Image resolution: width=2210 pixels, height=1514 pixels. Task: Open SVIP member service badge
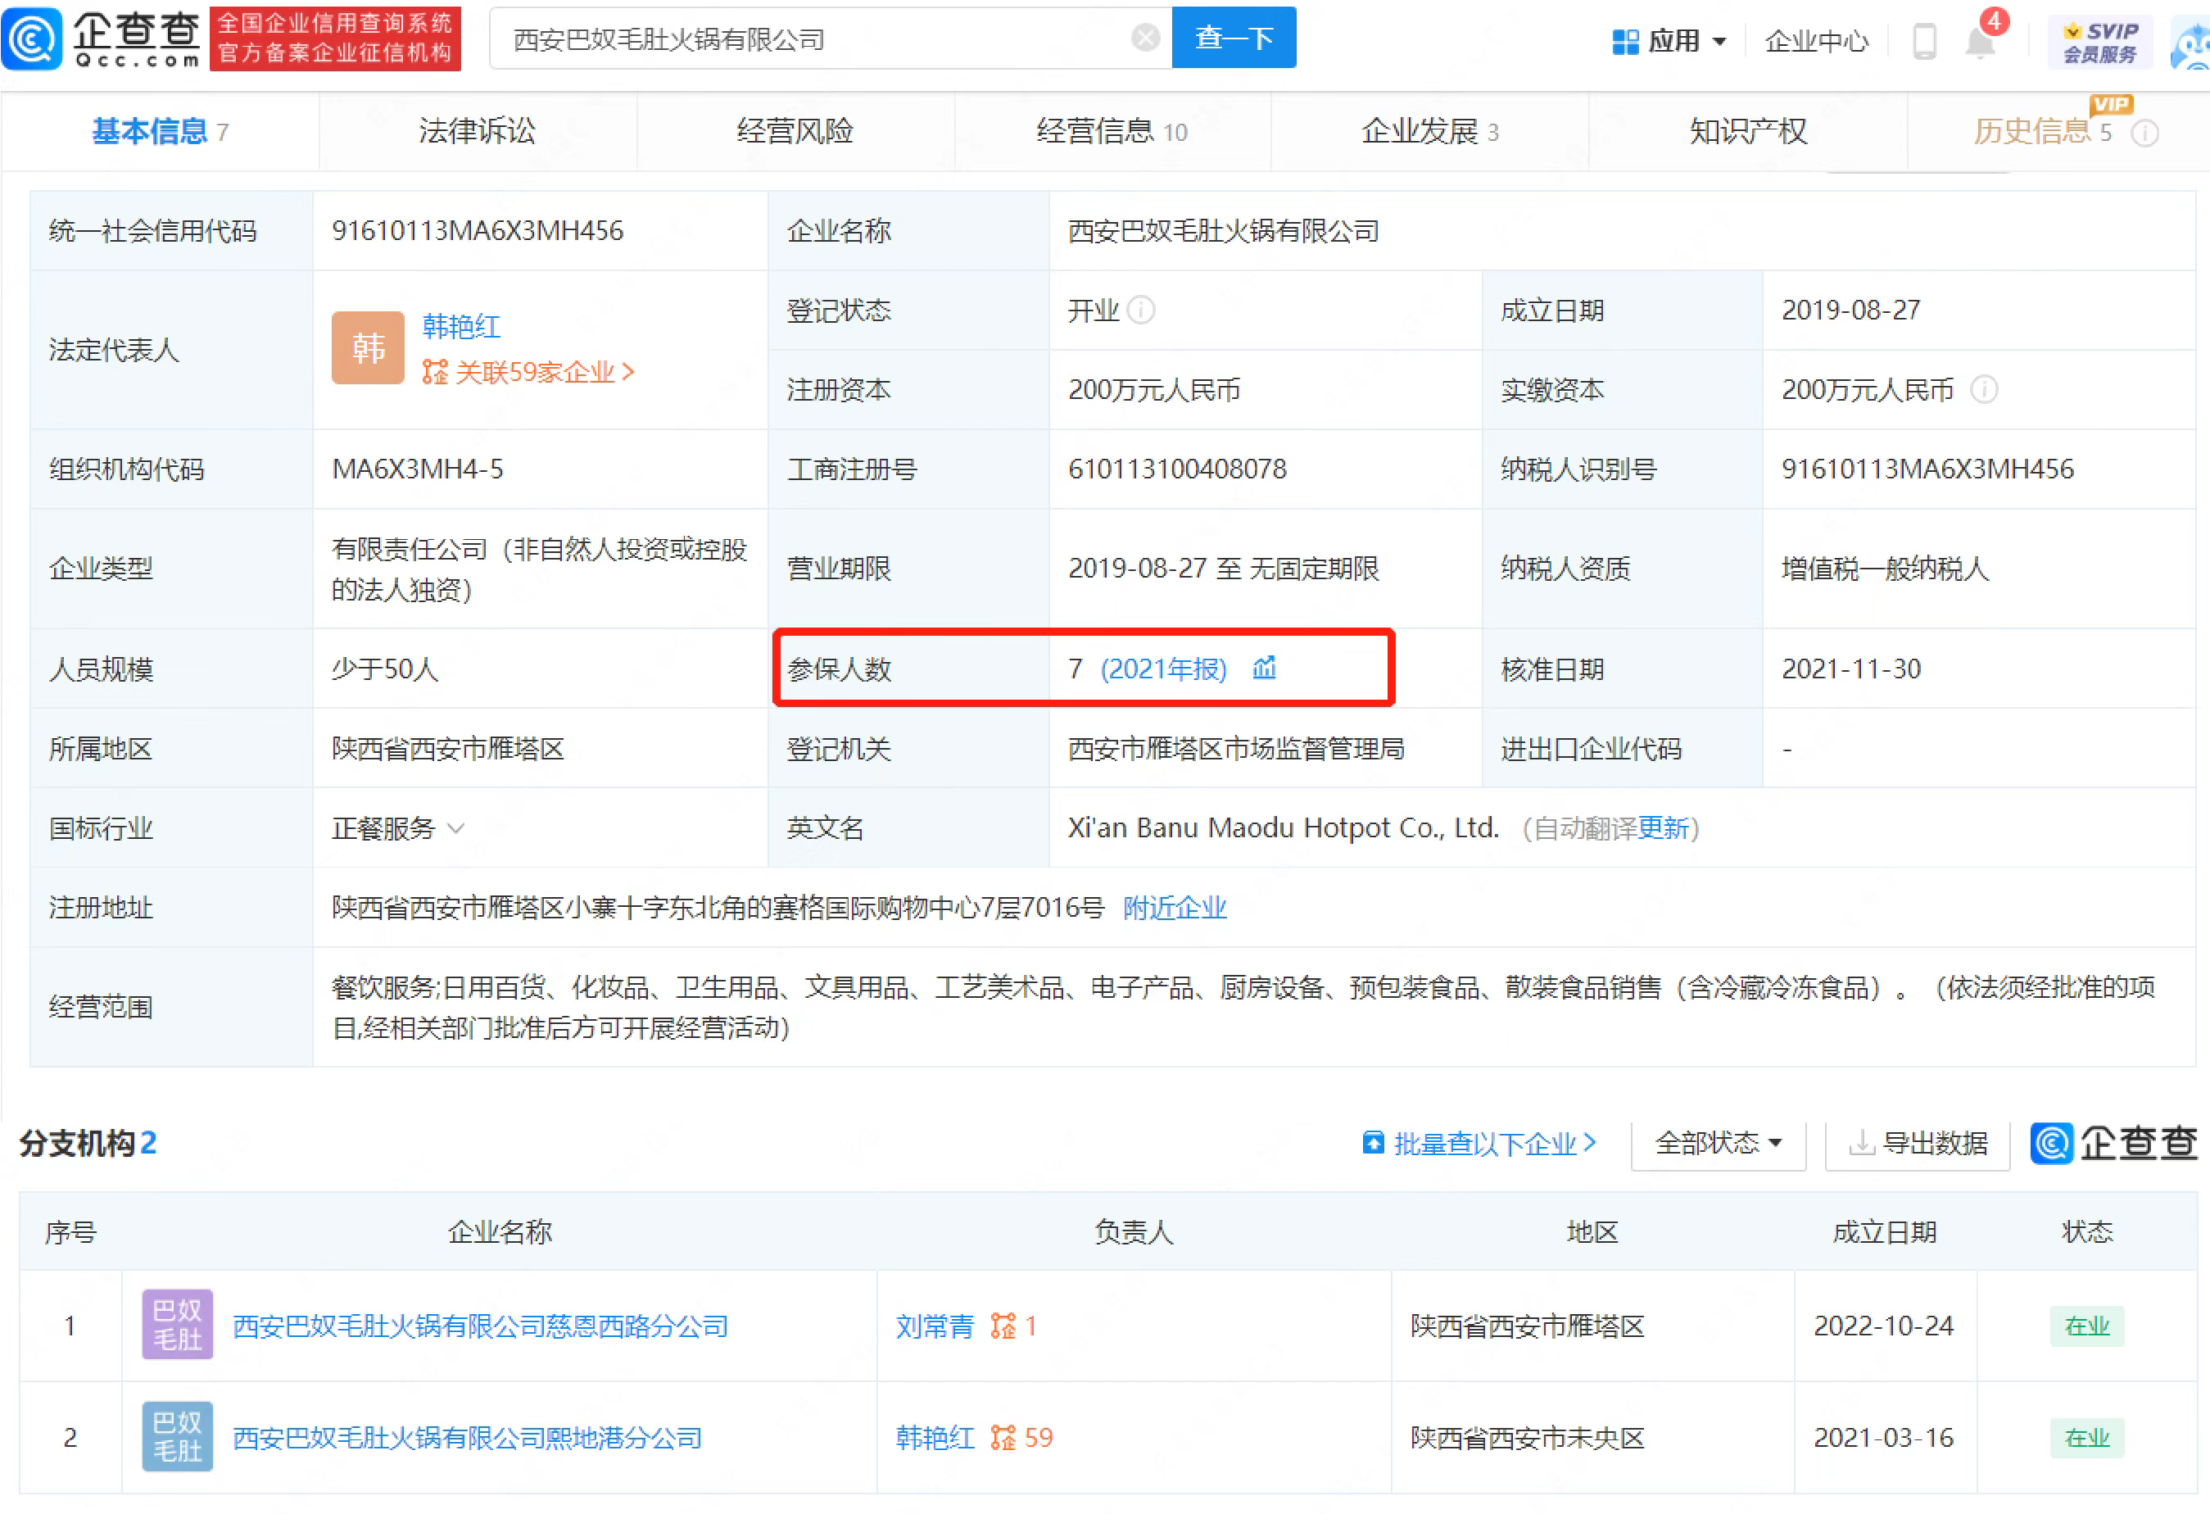tap(2099, 42)
